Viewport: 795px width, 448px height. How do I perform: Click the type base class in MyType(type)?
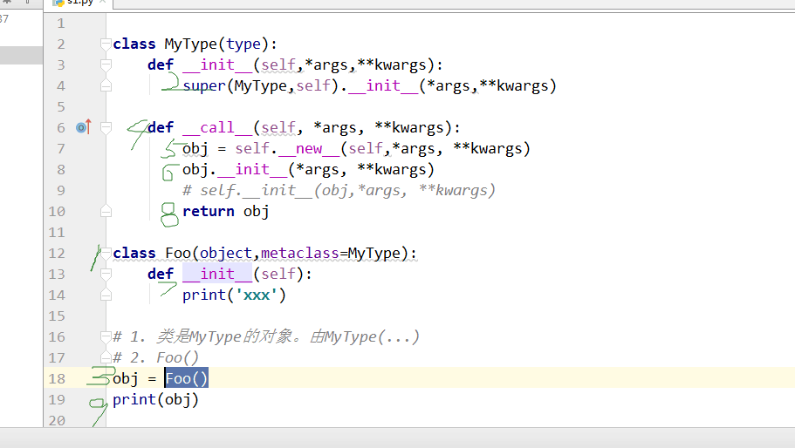pyautogui.click(x=243, y=44)
